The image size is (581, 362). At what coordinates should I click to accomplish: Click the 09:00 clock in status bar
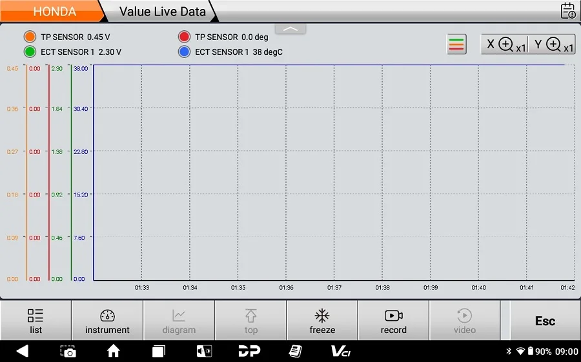coord(567,351)
